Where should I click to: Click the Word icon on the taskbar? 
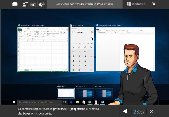pyautogui.click(x=103, y=102)
